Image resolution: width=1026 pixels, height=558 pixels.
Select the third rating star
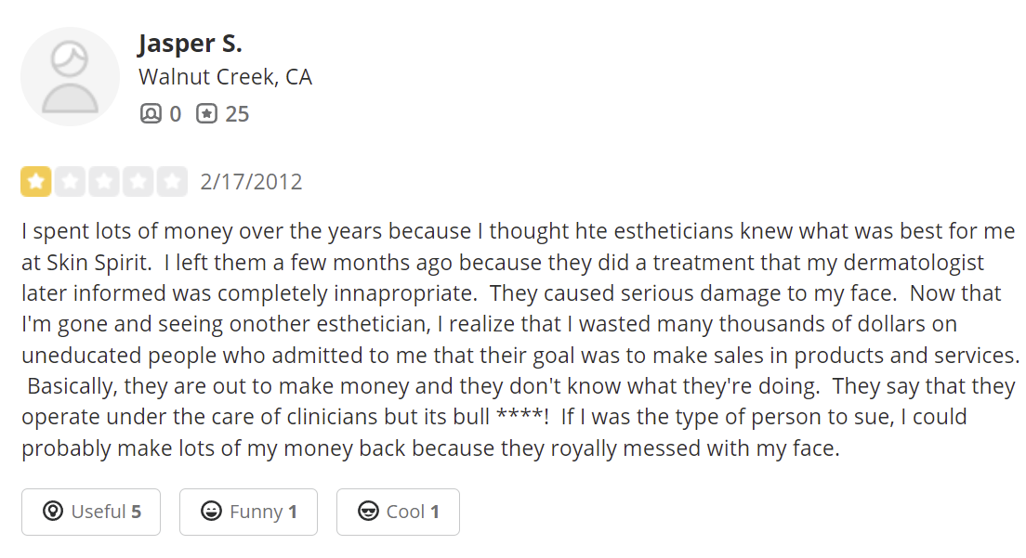104,182
